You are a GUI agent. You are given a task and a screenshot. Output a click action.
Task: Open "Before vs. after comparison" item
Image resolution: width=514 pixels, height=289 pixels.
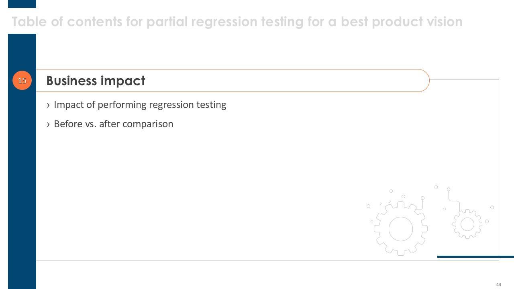(113, 124)
